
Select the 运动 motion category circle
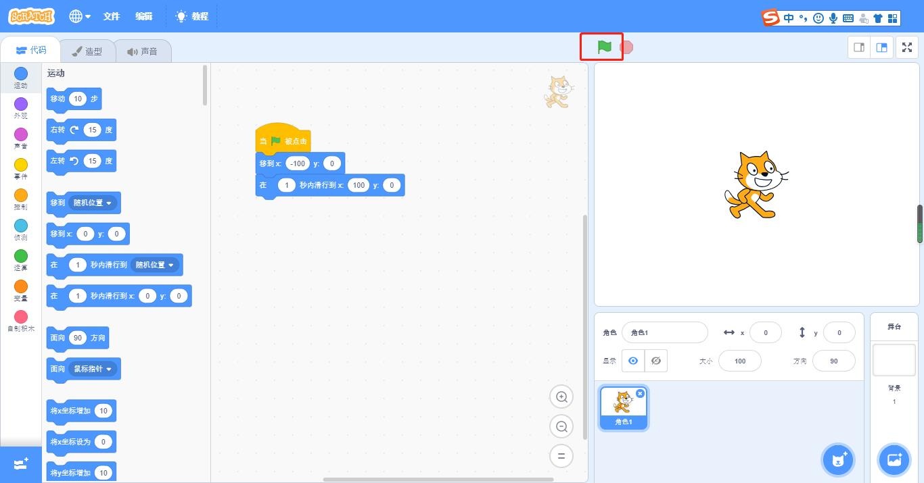[21, 73]
